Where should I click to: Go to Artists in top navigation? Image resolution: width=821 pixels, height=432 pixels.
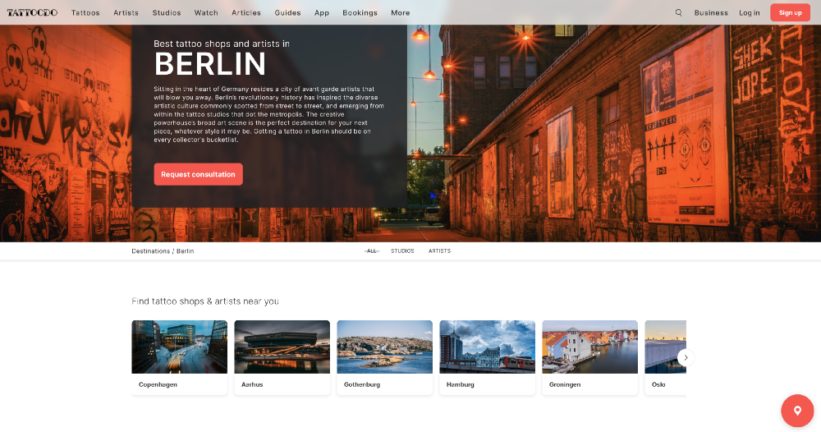[x=126, y=13]
